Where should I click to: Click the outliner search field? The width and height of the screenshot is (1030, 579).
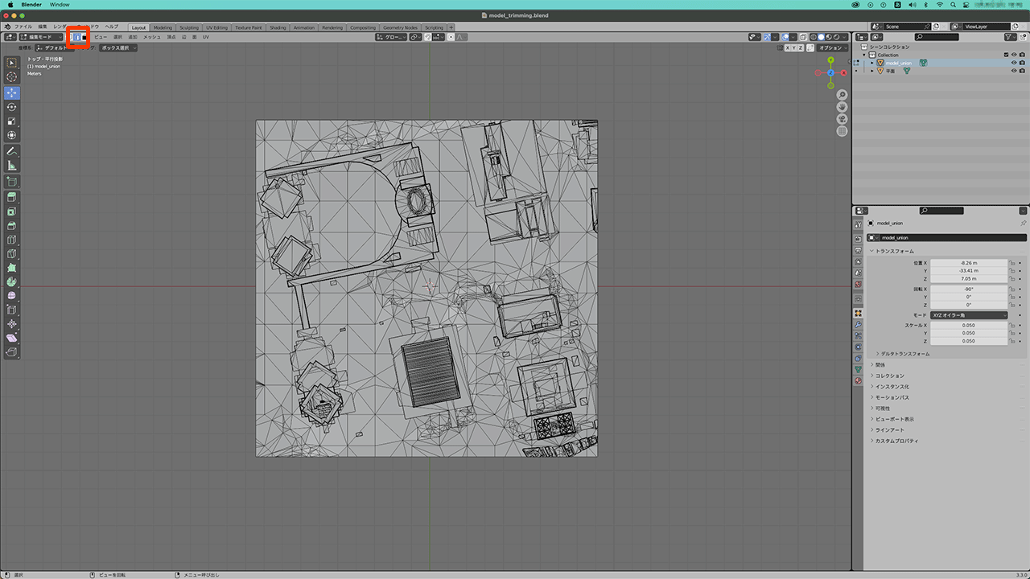click(937, 37)
